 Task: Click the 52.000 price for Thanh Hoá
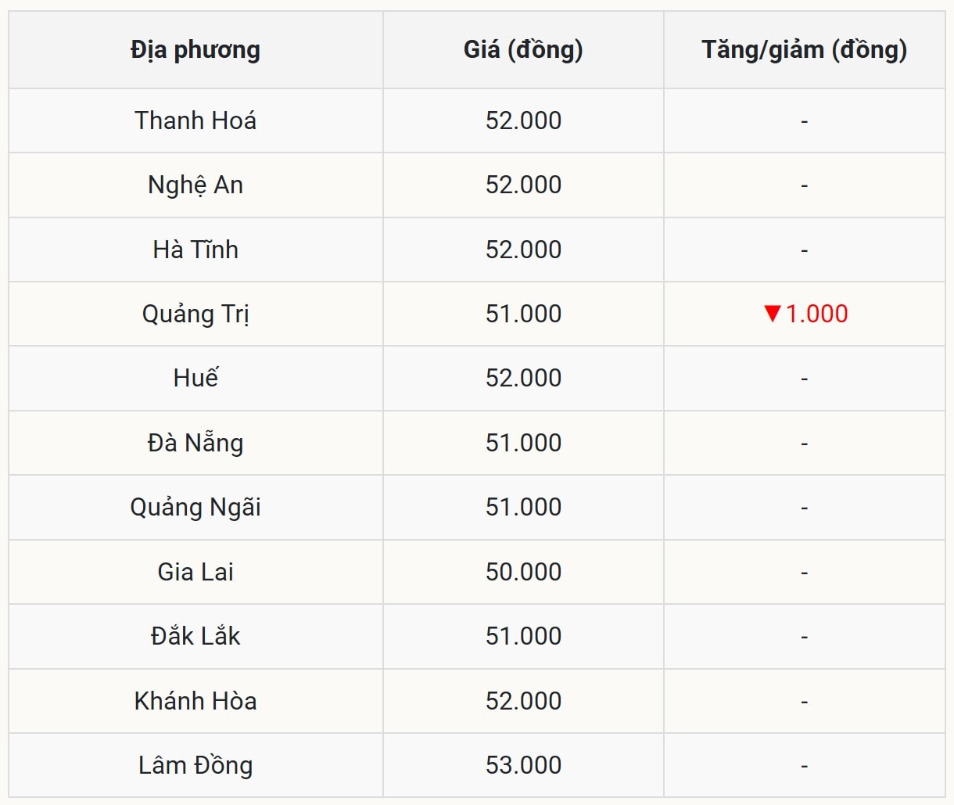coord(523,120)
